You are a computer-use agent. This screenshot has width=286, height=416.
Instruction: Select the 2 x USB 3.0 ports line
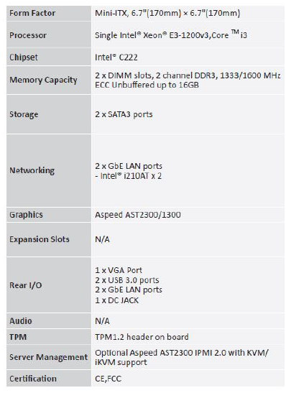[x=126, y=280]
